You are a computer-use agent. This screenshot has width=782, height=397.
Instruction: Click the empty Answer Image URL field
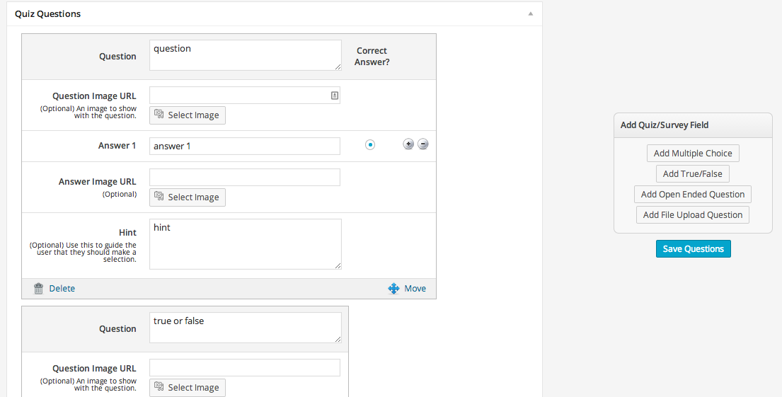pyautogui.click(x=244, y=178)
